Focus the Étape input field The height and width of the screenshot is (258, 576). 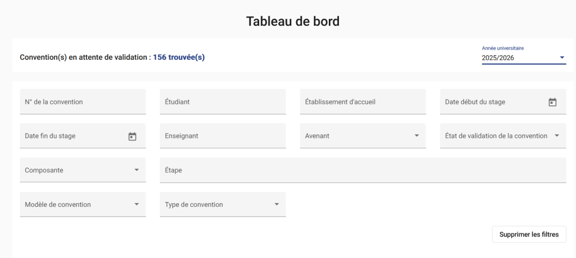click(x=363, y=170)
